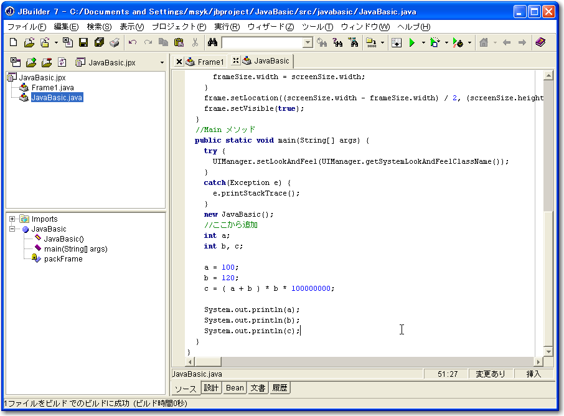The width and height of the screenshot is (564, 416).
Task: Switch to the Frame1 editor tab
Action: [x=210, y=61]
